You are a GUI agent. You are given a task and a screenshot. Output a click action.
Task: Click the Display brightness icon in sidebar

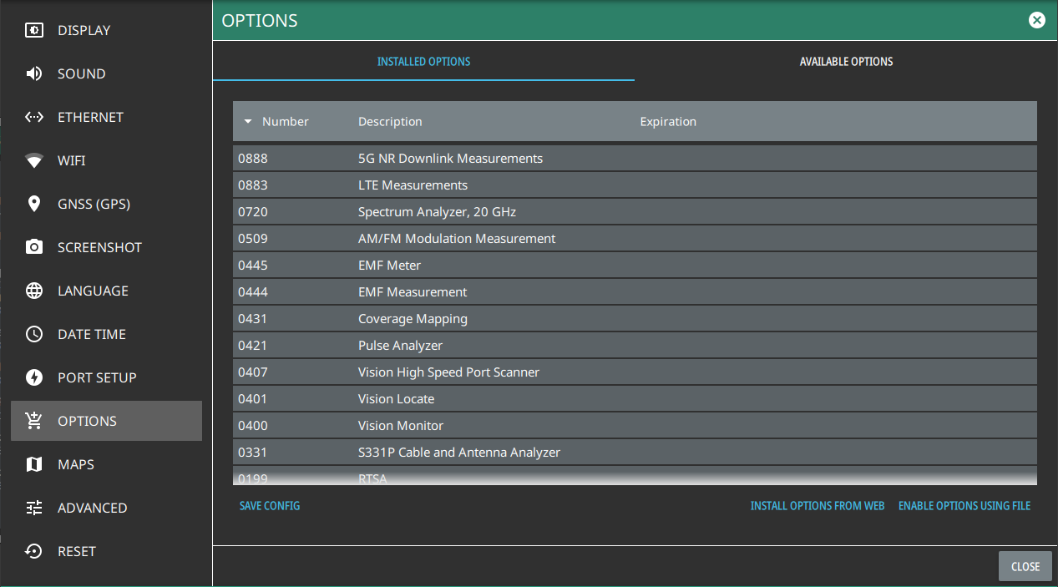point(34,30)
